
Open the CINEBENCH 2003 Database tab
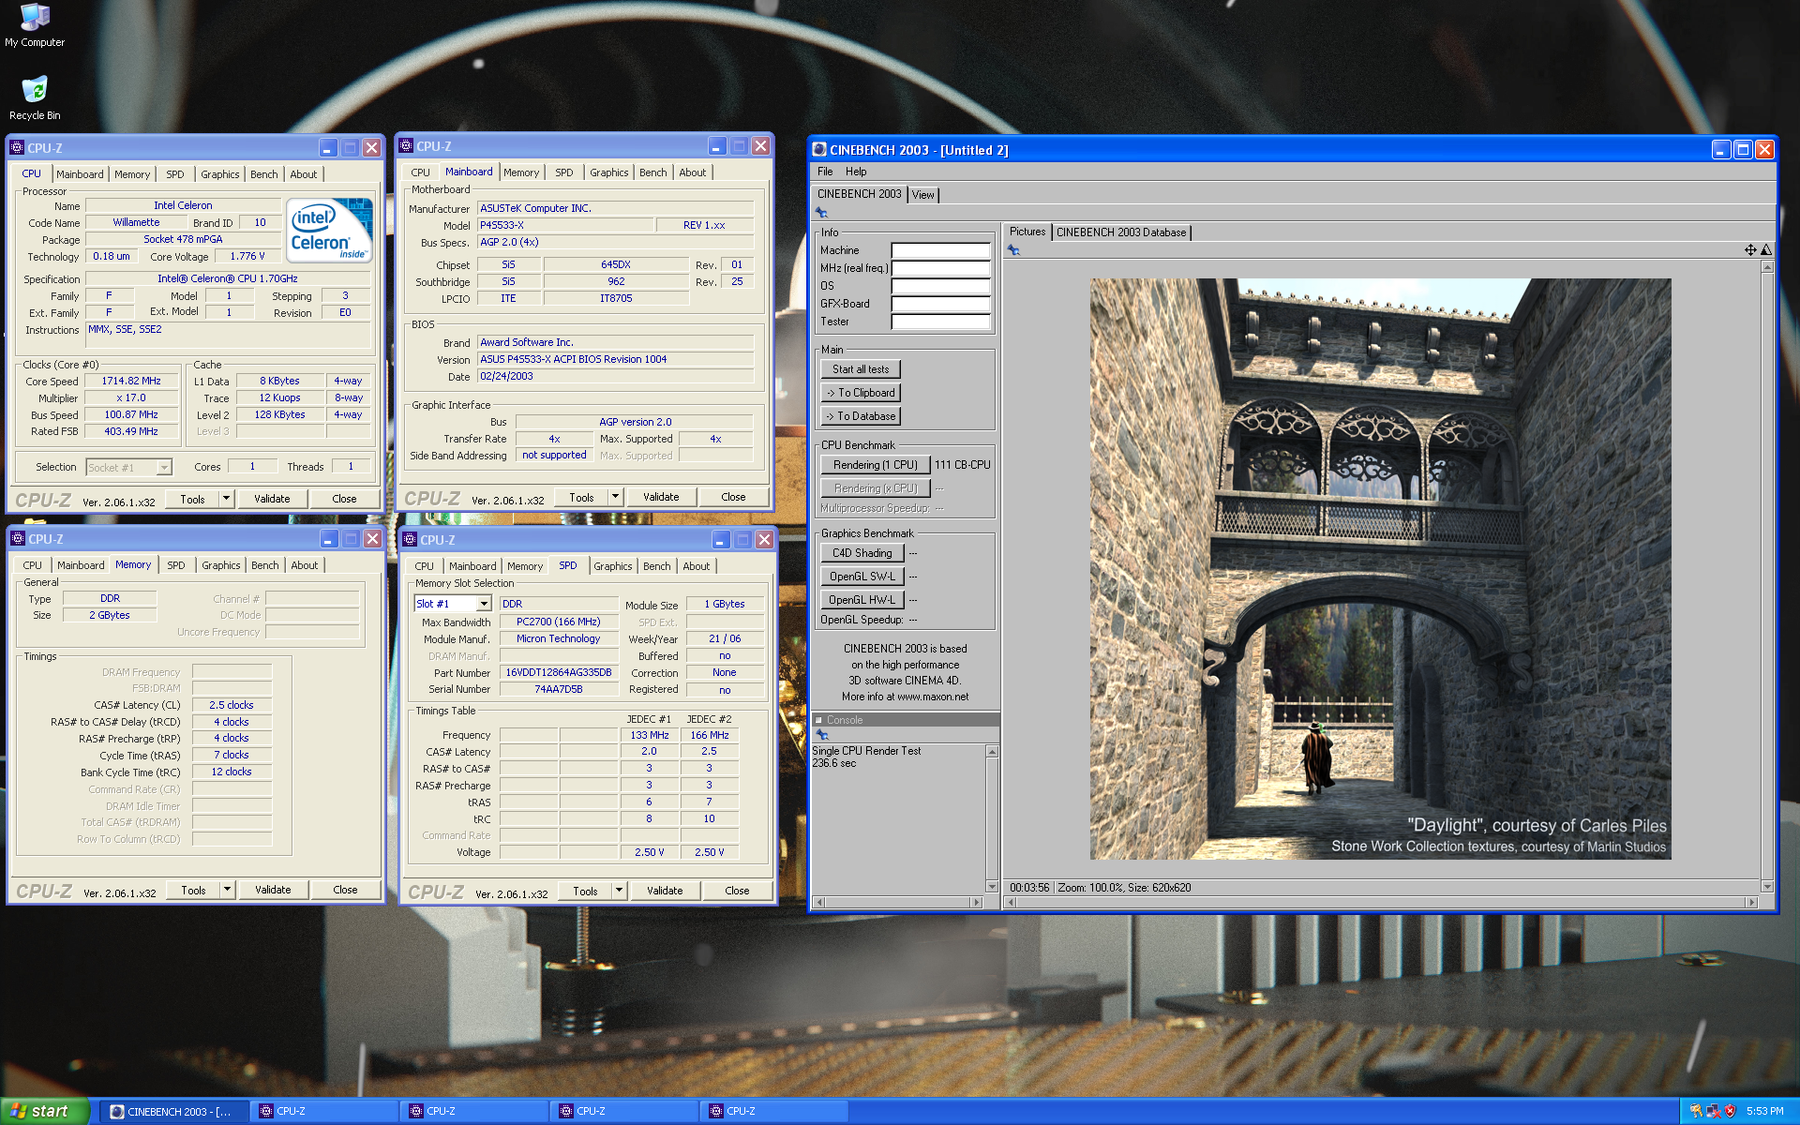click(1121, 232)
